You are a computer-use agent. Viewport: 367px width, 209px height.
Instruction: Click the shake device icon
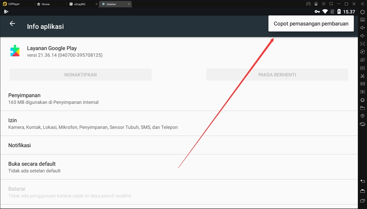pos(362,124)
